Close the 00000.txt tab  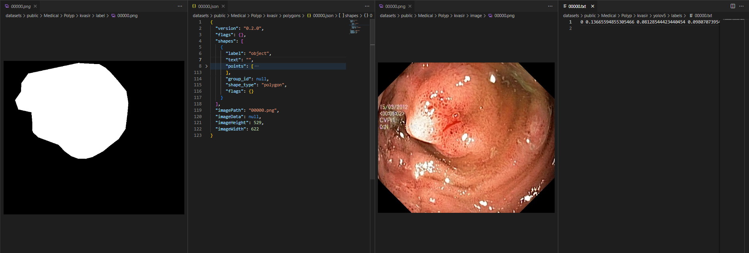[x=593, y=6]
